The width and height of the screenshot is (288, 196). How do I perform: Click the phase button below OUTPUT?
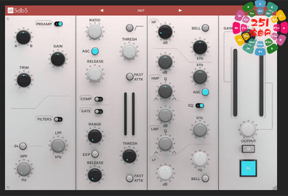pos(248,149)
